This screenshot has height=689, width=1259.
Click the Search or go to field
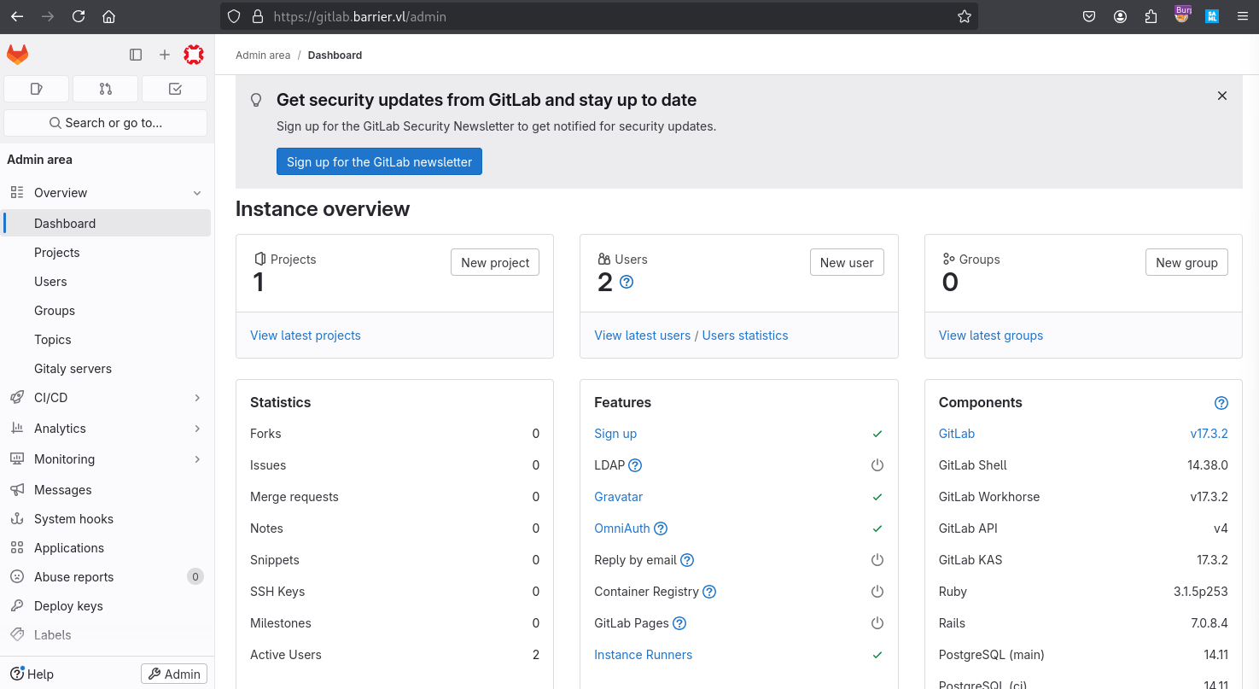coord(106,123)
